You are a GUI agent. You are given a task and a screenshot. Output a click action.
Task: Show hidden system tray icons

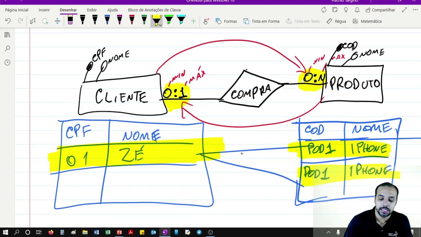(328, 232)
